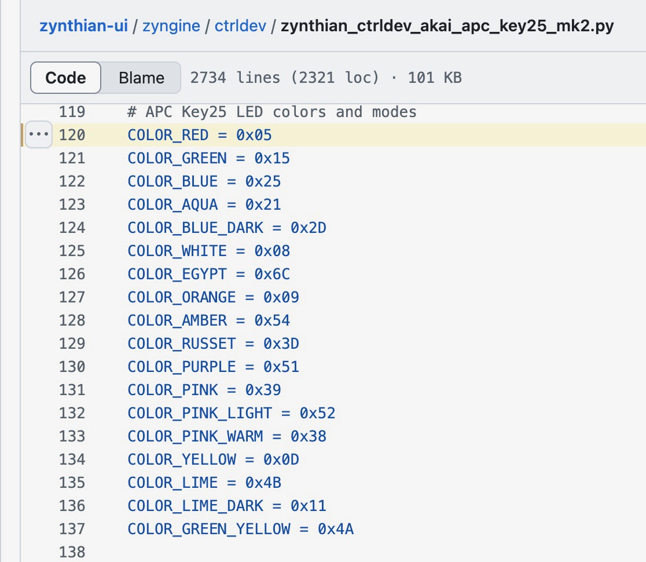The height and width of the screenshot is (562, 646).
Task: Select line number 135
Action: pyautogui.click(x=72, y=483)
